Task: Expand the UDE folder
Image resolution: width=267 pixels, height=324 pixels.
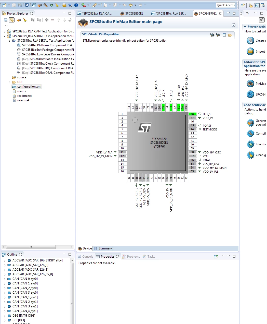Action: [x=9, y=82]
